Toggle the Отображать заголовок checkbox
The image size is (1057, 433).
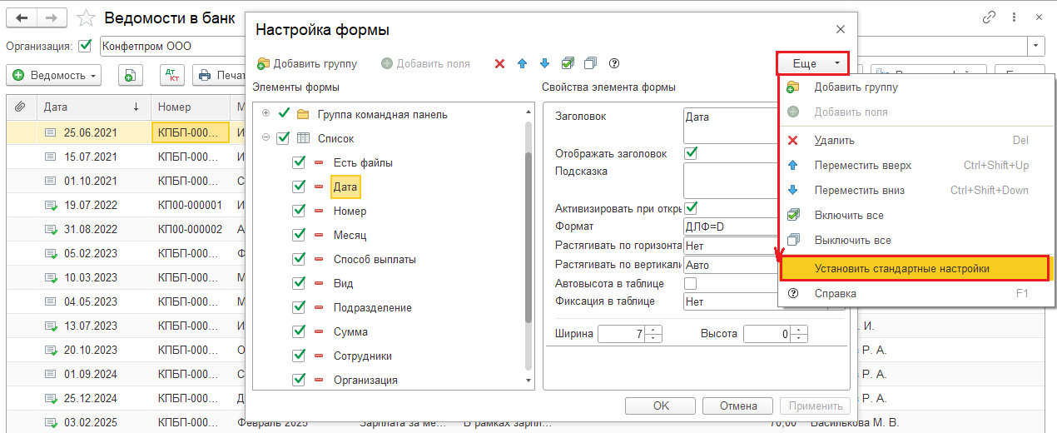coord(690,153)
